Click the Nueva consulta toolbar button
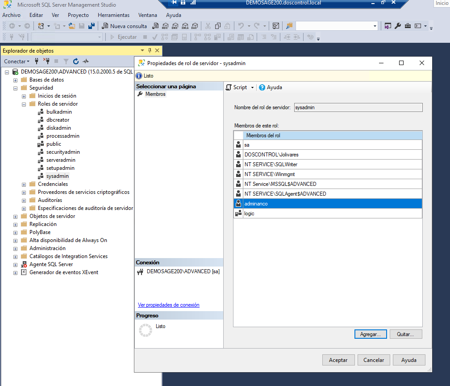This screenshot has width=450, height=386. (124, 26)
